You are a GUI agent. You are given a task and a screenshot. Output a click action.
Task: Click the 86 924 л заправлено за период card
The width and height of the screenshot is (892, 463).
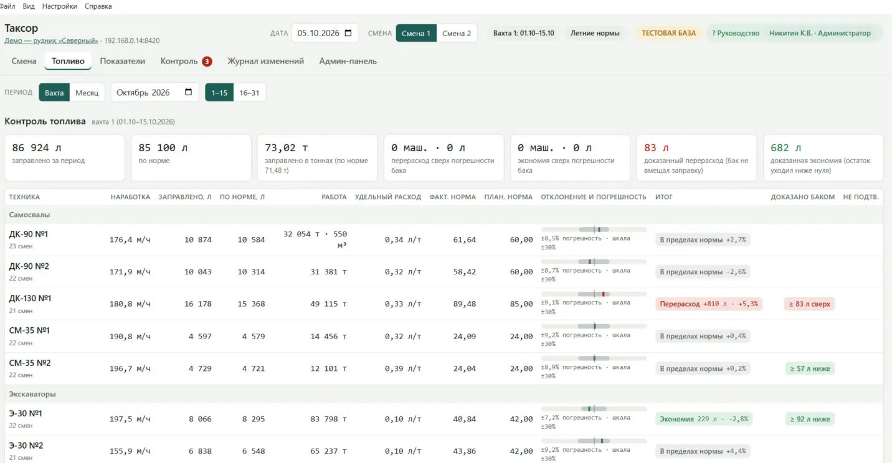[65, 158]
